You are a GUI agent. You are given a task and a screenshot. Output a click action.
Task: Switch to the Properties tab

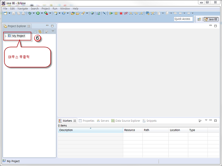(87, 121)
